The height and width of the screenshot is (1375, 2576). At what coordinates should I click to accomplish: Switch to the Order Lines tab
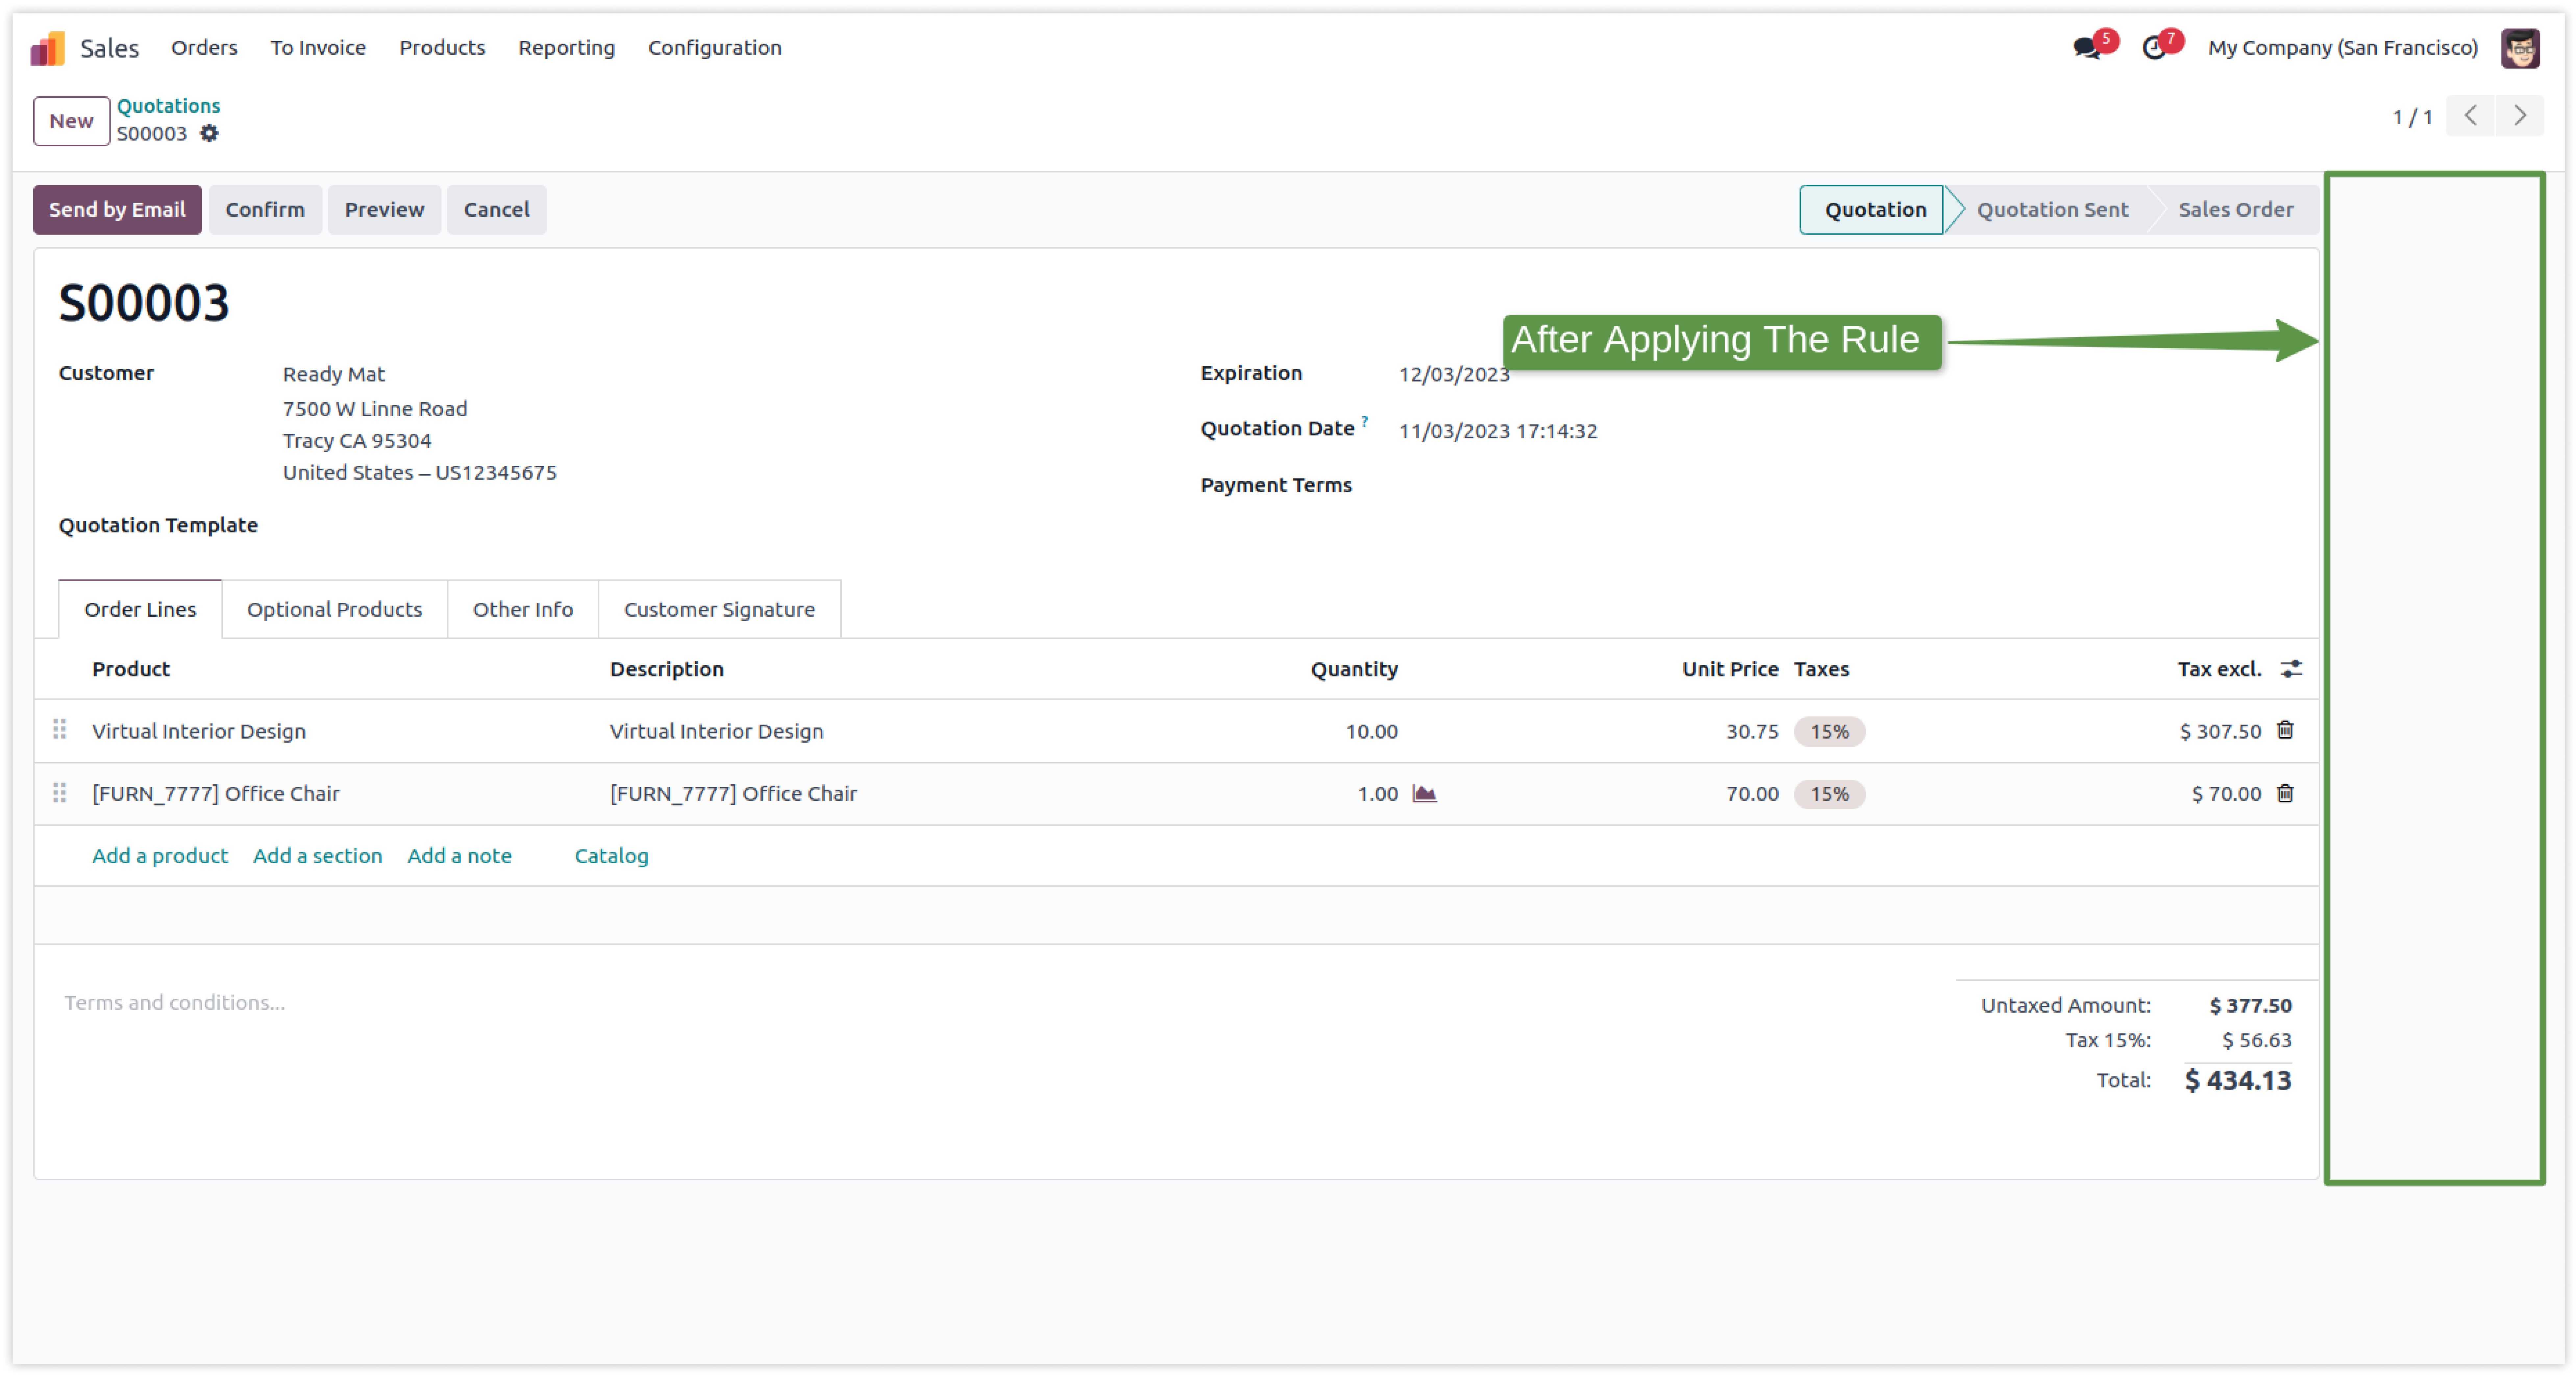point(140,609)
